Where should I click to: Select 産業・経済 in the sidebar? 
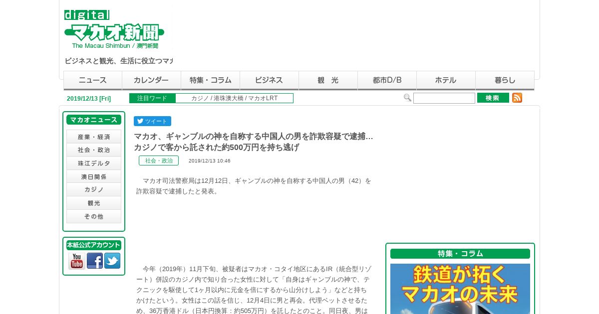click(x=94, y=137)
